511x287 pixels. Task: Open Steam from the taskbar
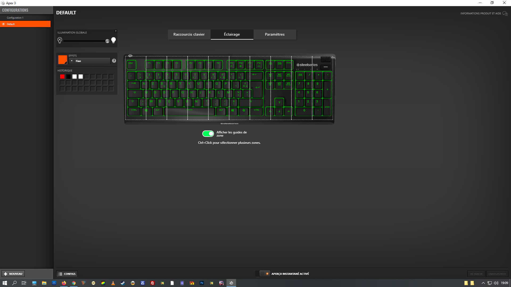(123, 283)
